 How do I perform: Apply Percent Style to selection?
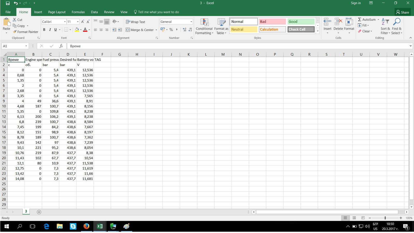coord(171,30)
